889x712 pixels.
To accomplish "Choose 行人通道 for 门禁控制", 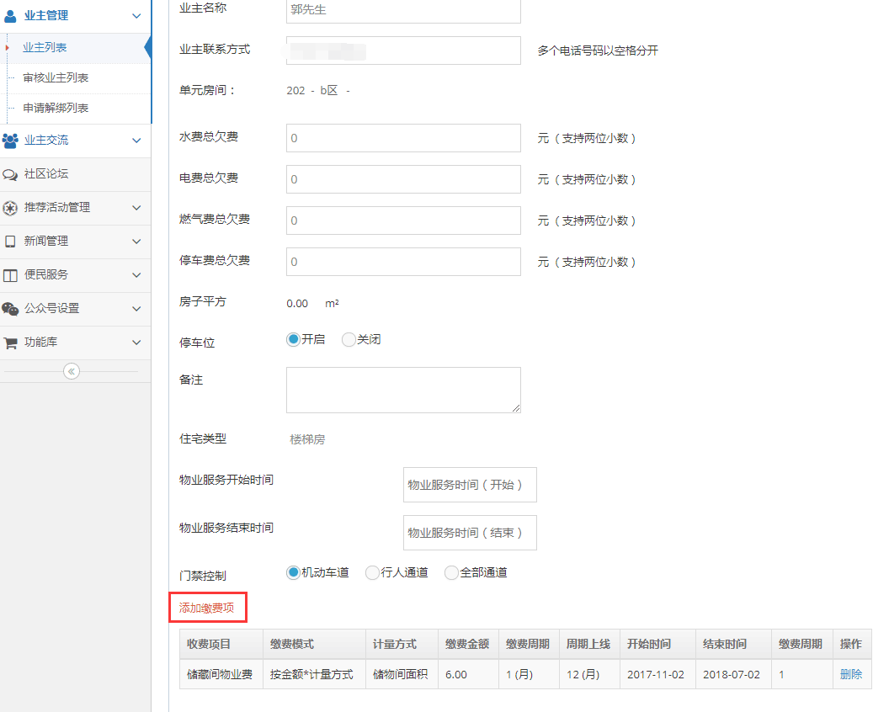I will click(372, 572).
